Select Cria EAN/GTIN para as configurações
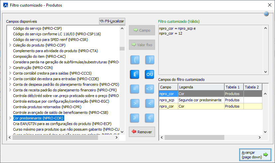 [x=62, y=124]
